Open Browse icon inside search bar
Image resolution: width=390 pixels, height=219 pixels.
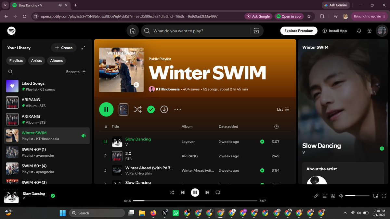click(256, 31)
